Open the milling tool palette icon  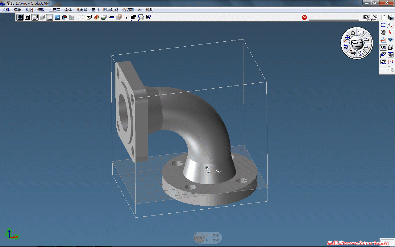click(383, 32)
